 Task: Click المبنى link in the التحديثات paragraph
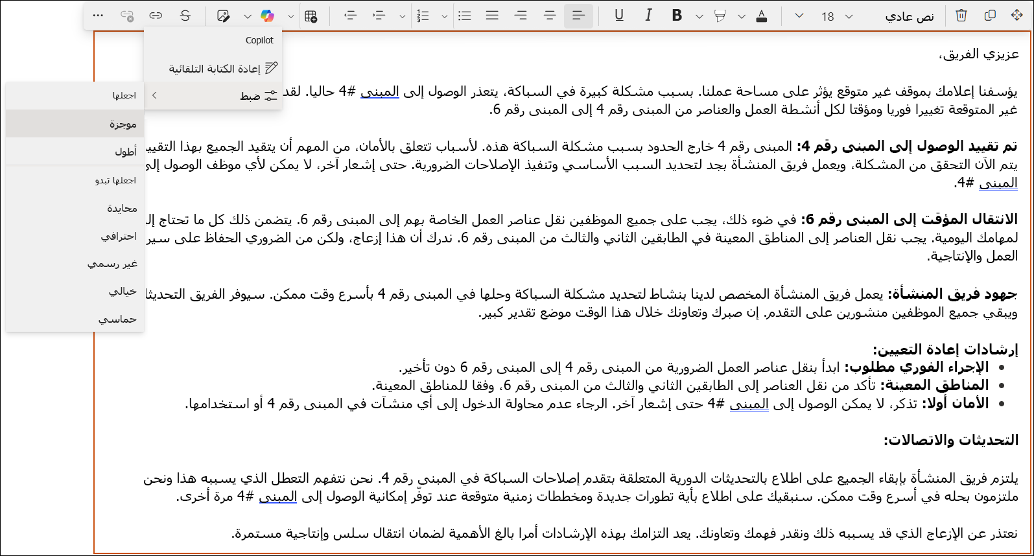coord(278,496)
